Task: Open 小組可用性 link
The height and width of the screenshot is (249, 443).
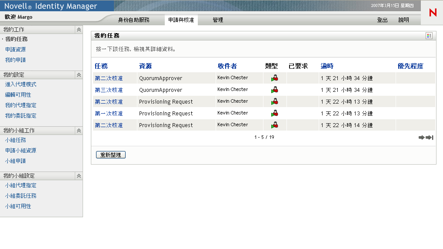Action: coord(18,206)
